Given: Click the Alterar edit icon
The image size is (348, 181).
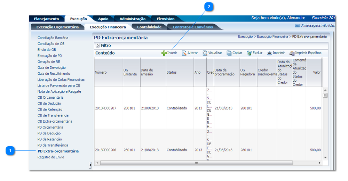Looking at the screenshot, I should [x=184, y=53].
